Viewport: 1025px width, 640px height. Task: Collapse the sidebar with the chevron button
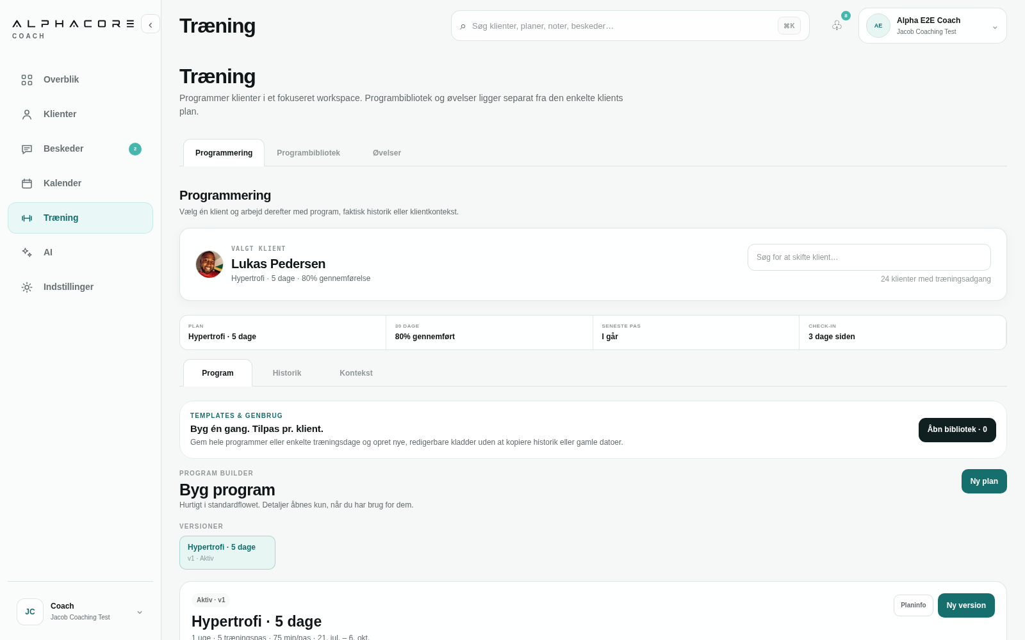(x=151, y=24)
